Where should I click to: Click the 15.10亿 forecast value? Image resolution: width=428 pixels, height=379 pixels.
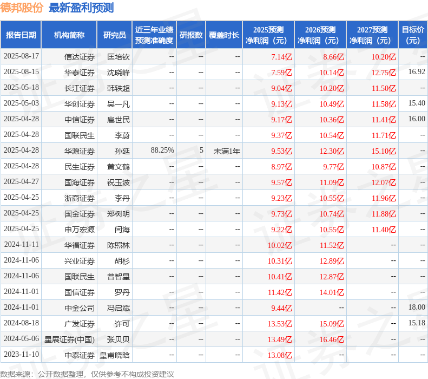click(x=384, y=151)
